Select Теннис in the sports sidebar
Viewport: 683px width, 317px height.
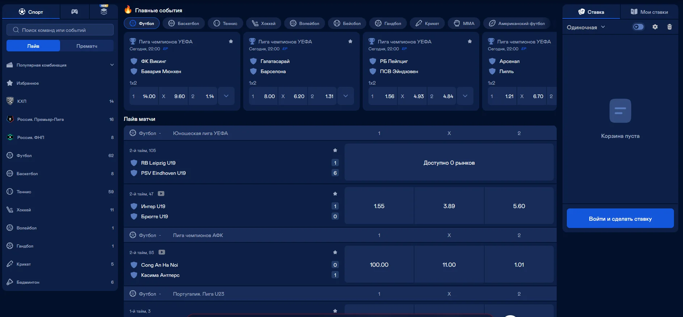tap(60, 192)
